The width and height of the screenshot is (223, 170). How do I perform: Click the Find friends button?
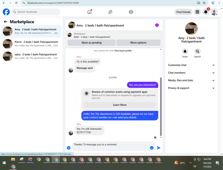pyautogui.click(x=183, y=12)
